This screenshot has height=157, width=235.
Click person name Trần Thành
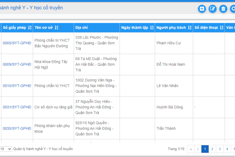(x=166, y=128)
